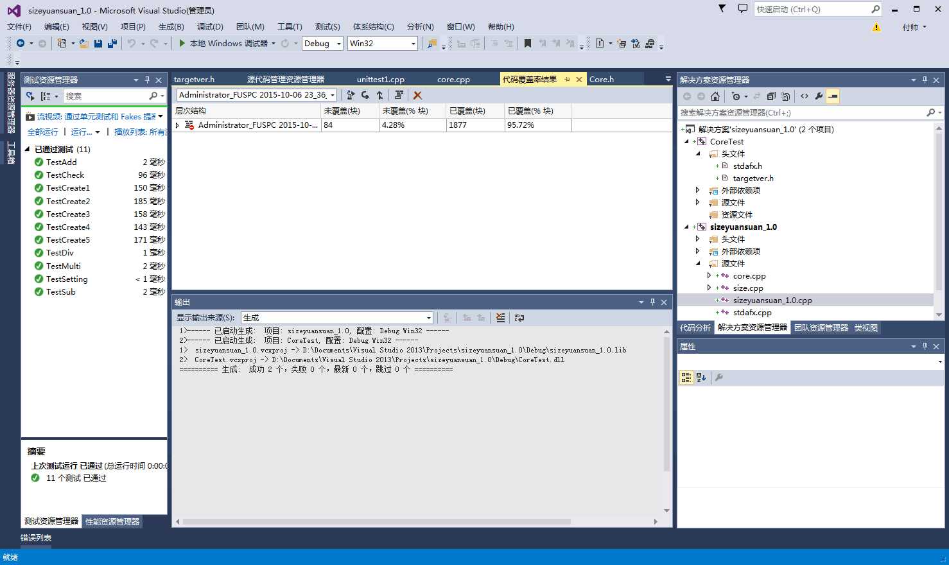Click the 全部运行 link
This screenshot has width=949, height=565.
click(42, 132)
